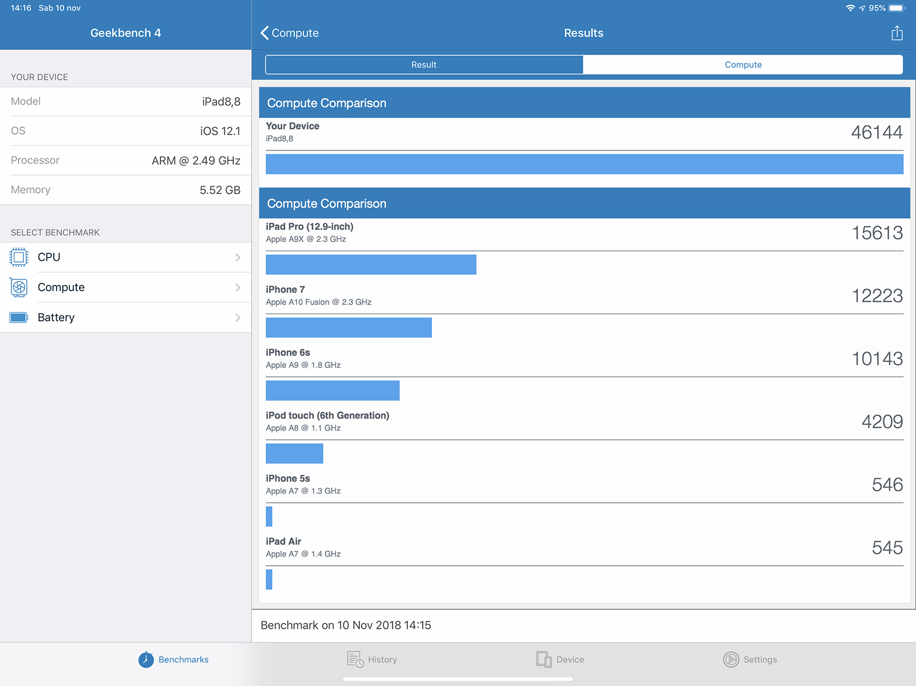
Task: Tap the Apple A9 @ 1.8 GHz subtitle
Action: pos(303,365)
